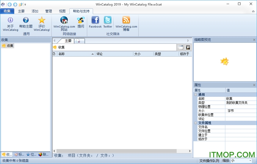Click the horizontal scrollbar right arrow
257x164 pixels.
pos(190,151)
